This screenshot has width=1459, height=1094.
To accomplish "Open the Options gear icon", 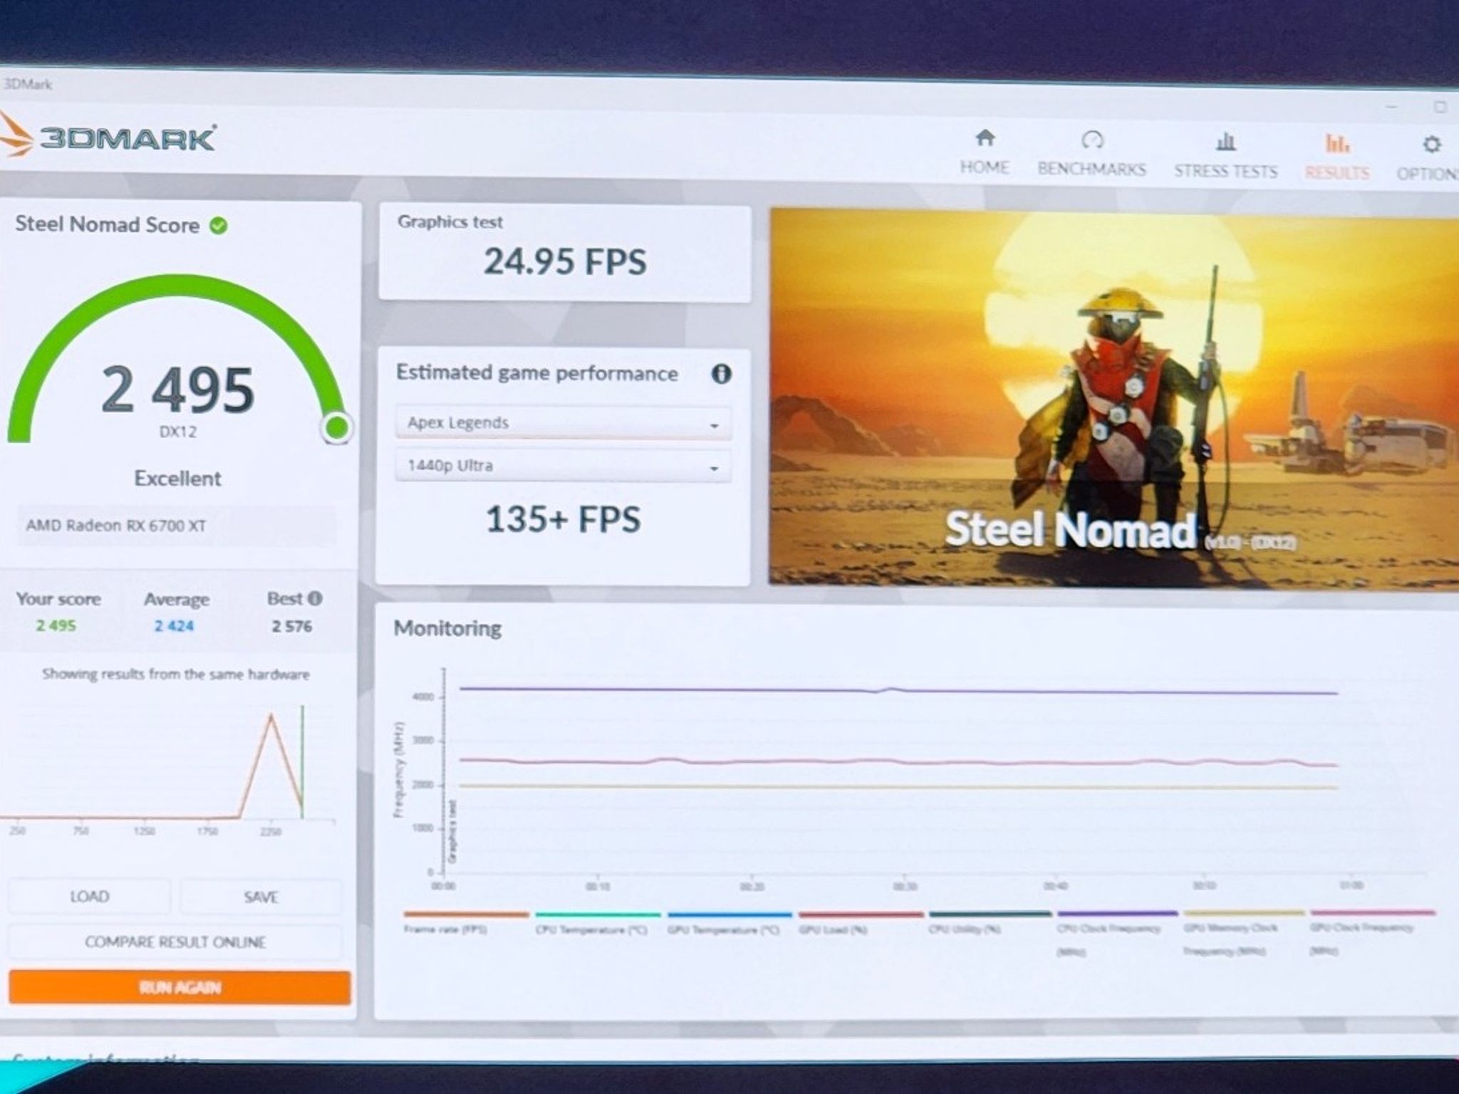I will coord(1432,145).
